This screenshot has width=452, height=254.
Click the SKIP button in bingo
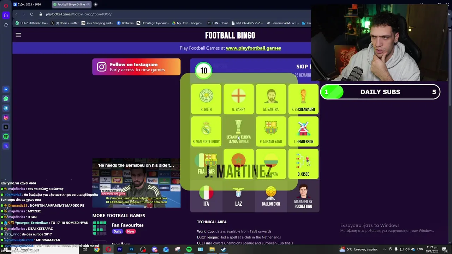(x=303, y=66)
